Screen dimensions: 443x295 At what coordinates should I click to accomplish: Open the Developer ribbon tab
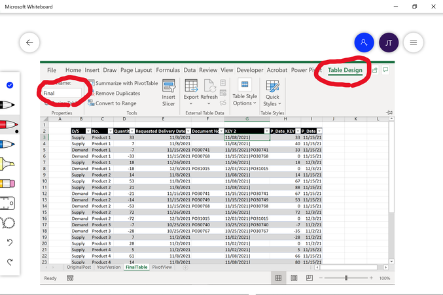(x=250, y=70)
